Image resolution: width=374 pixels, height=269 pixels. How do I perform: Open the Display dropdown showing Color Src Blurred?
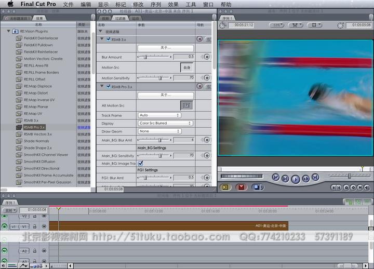[x=165, y=123]
